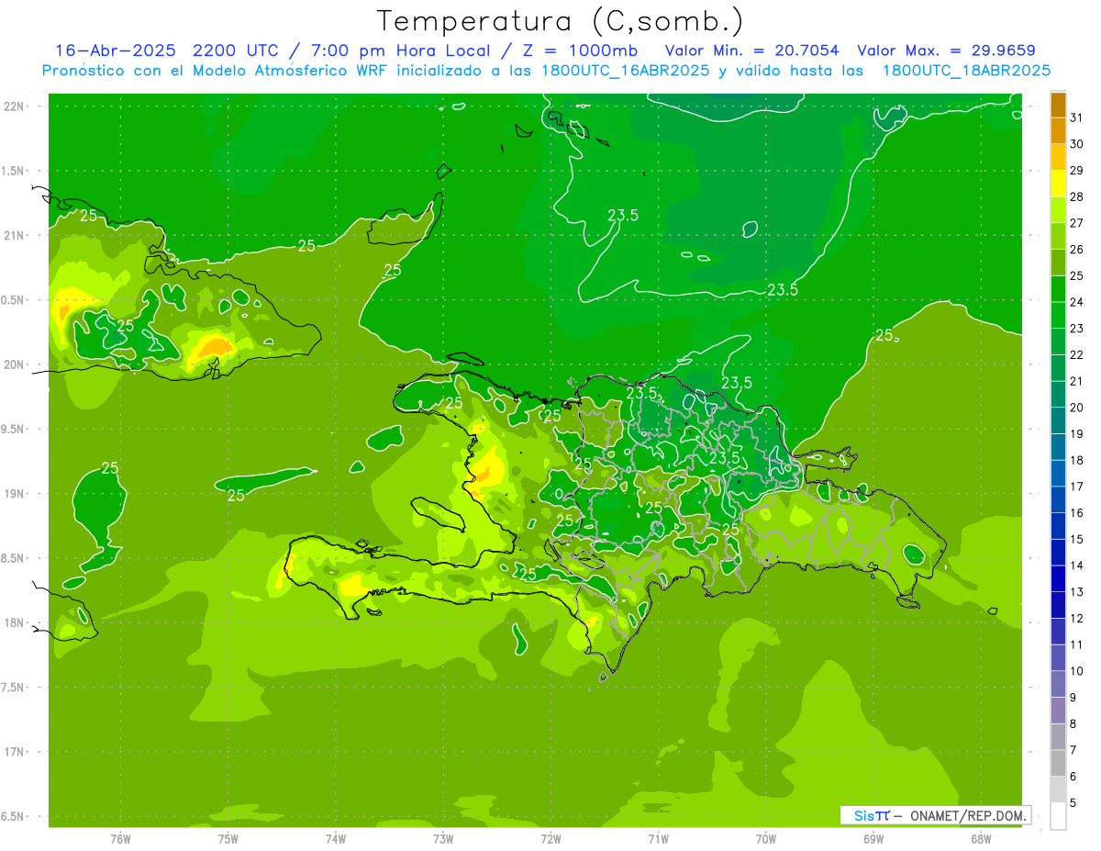Click the "69W" longitude axis label

pos(873,839)
